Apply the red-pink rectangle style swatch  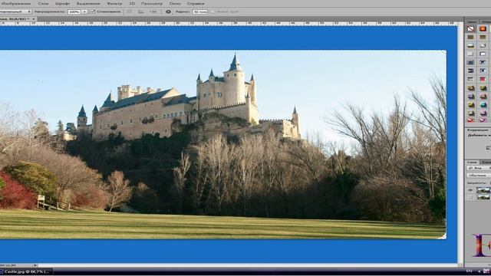(483, 79)
